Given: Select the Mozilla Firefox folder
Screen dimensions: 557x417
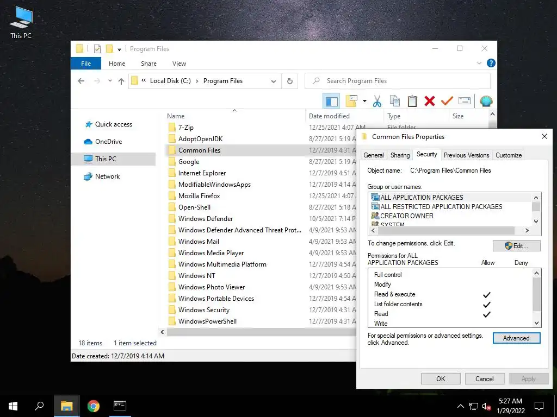Looking at the screenshot, I should pos(199,195).
